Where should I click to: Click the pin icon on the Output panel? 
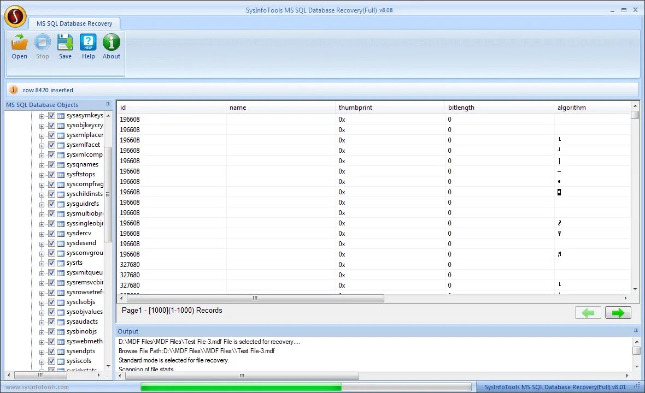635,331
